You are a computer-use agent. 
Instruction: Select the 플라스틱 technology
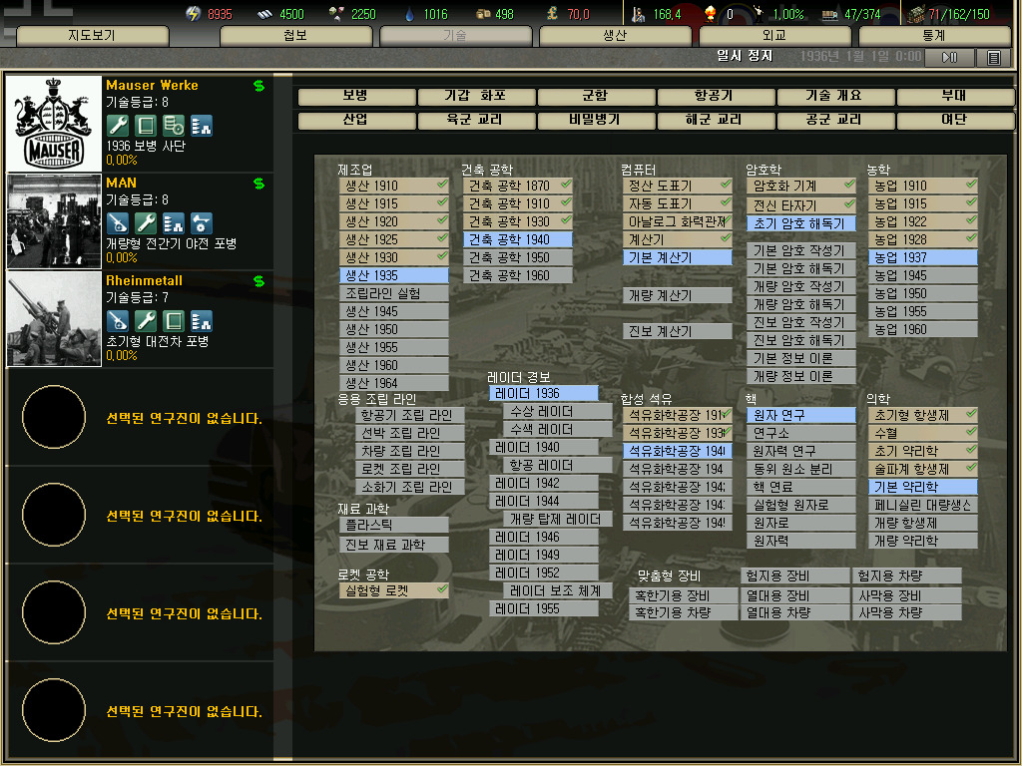393,525
